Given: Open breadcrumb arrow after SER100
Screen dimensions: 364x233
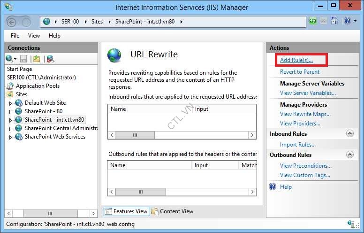Looking at the screenshot, I should [86, 22].
